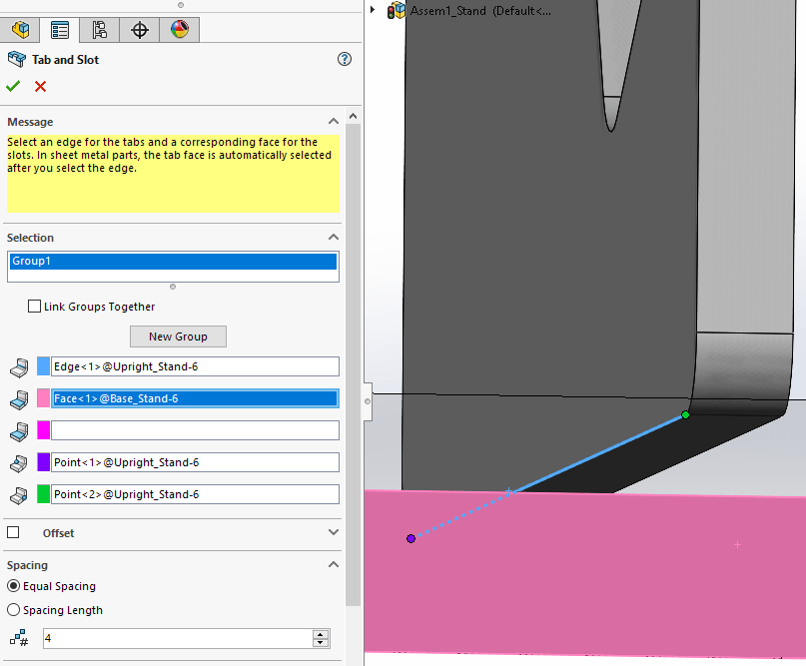Click the Edge<1>@Upright_Stand-6 selection field
Image resolution: width=806 pixels, height=666 pixels.
pos(195,366)
